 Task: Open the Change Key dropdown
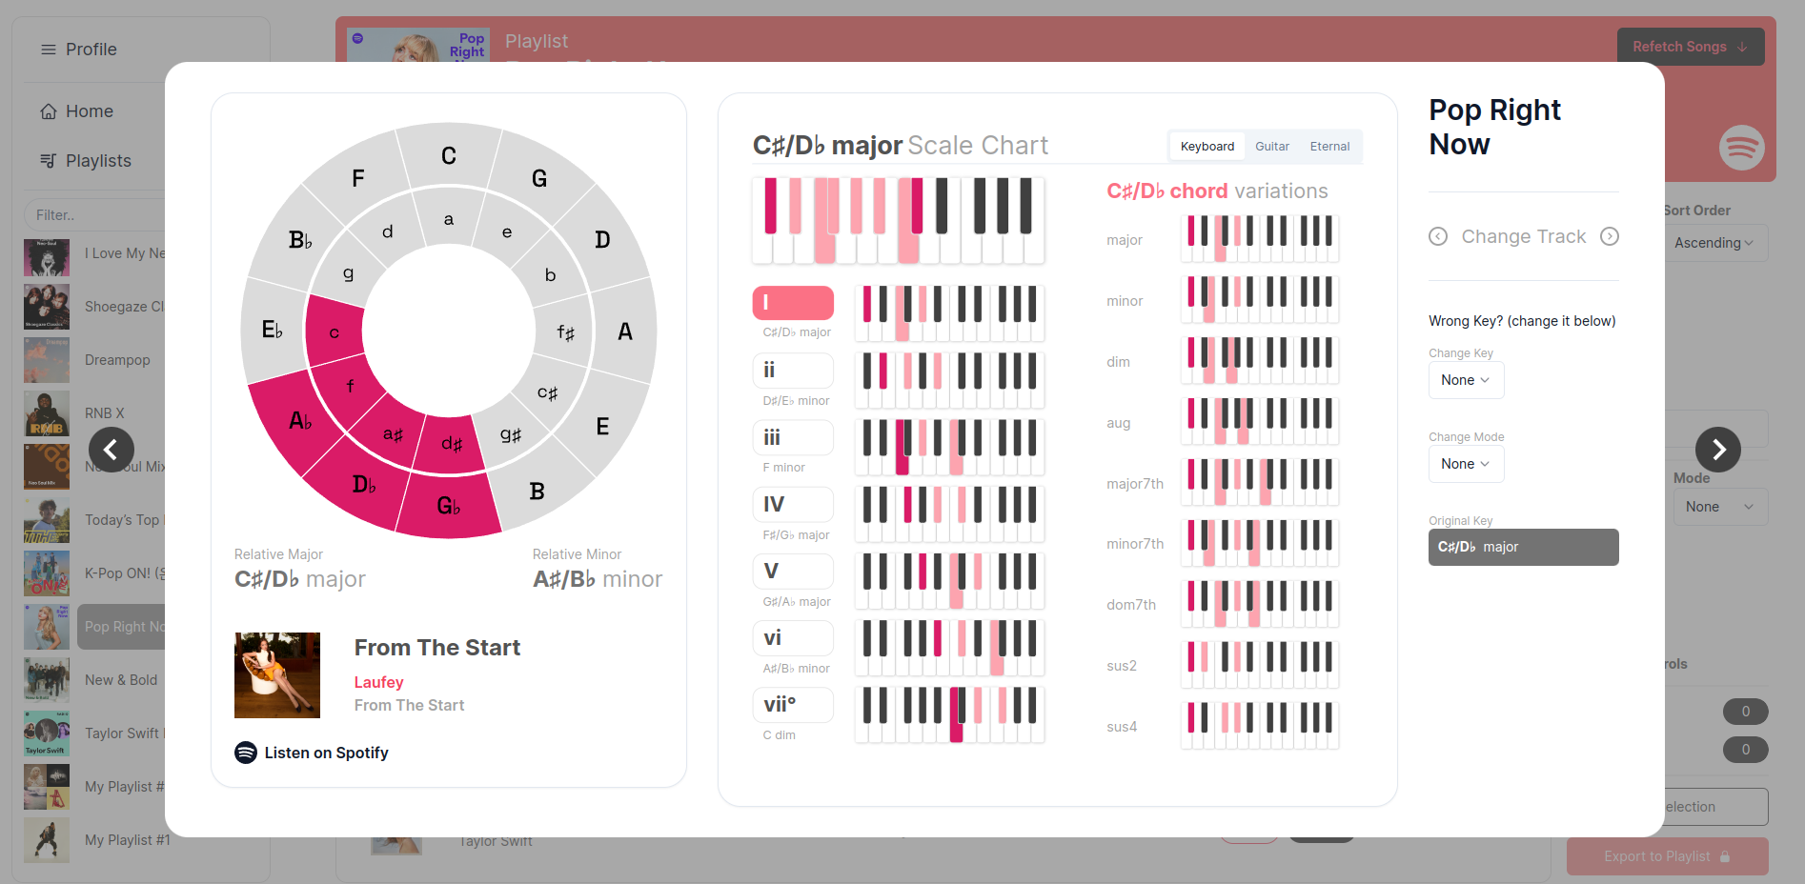tap(1466, 380)
